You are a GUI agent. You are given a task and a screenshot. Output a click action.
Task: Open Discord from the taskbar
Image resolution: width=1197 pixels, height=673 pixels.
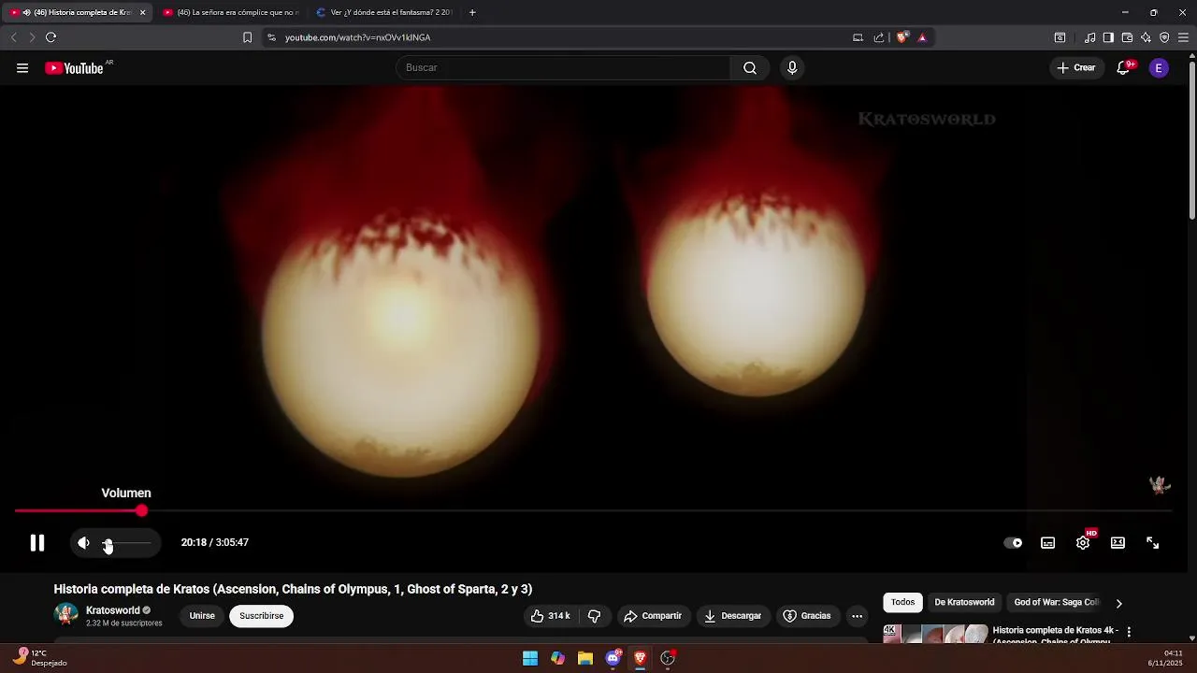(613, 658)
